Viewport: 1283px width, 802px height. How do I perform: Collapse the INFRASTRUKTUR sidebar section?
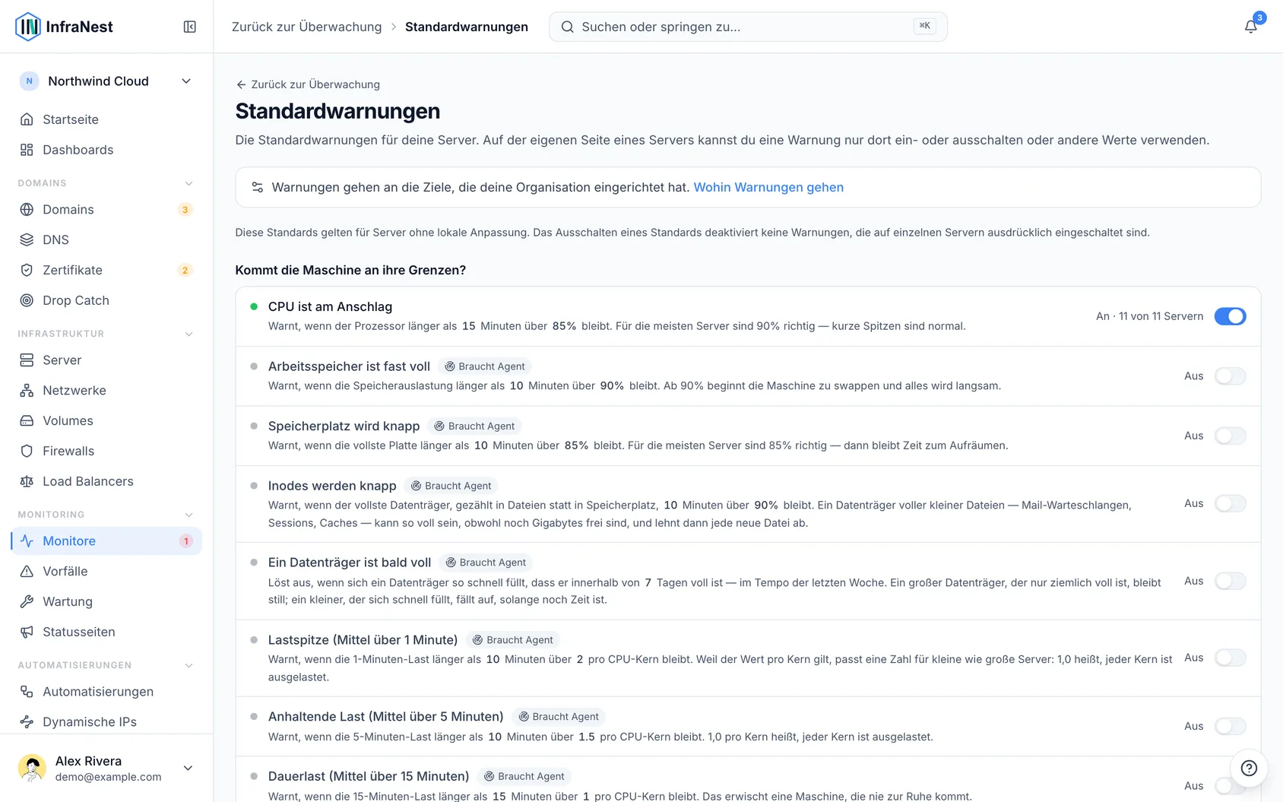click(188, 334)
